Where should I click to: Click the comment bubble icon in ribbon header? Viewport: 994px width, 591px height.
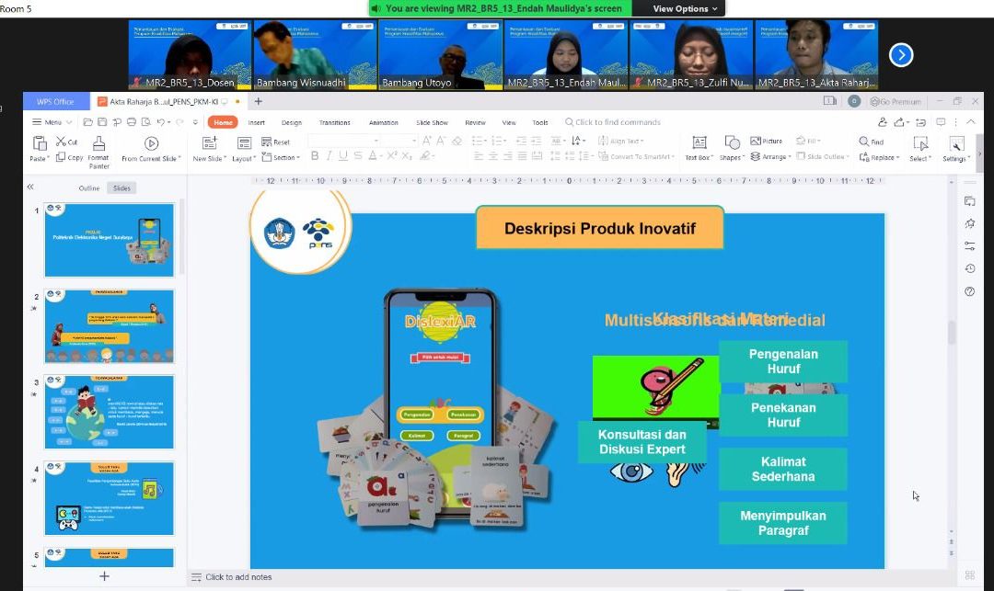[x=941, y=122]
